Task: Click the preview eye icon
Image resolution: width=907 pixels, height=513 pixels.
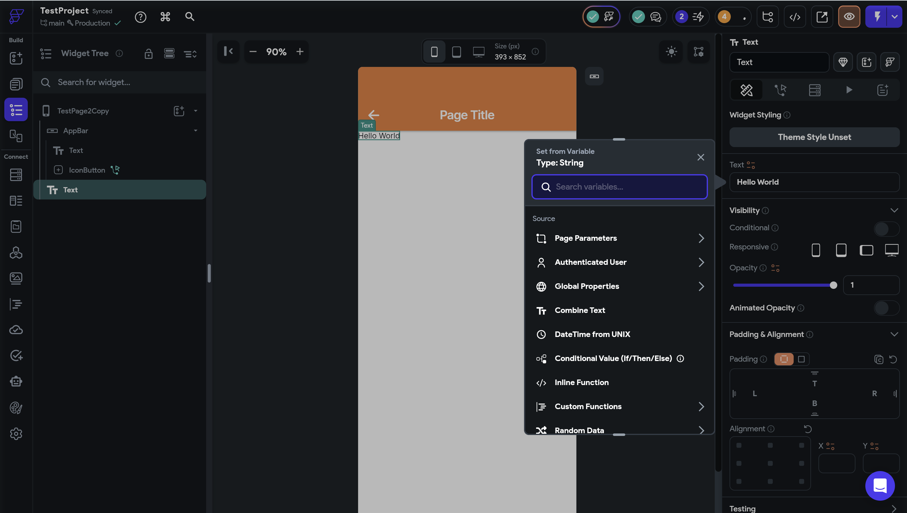Action: coord(849,17)
